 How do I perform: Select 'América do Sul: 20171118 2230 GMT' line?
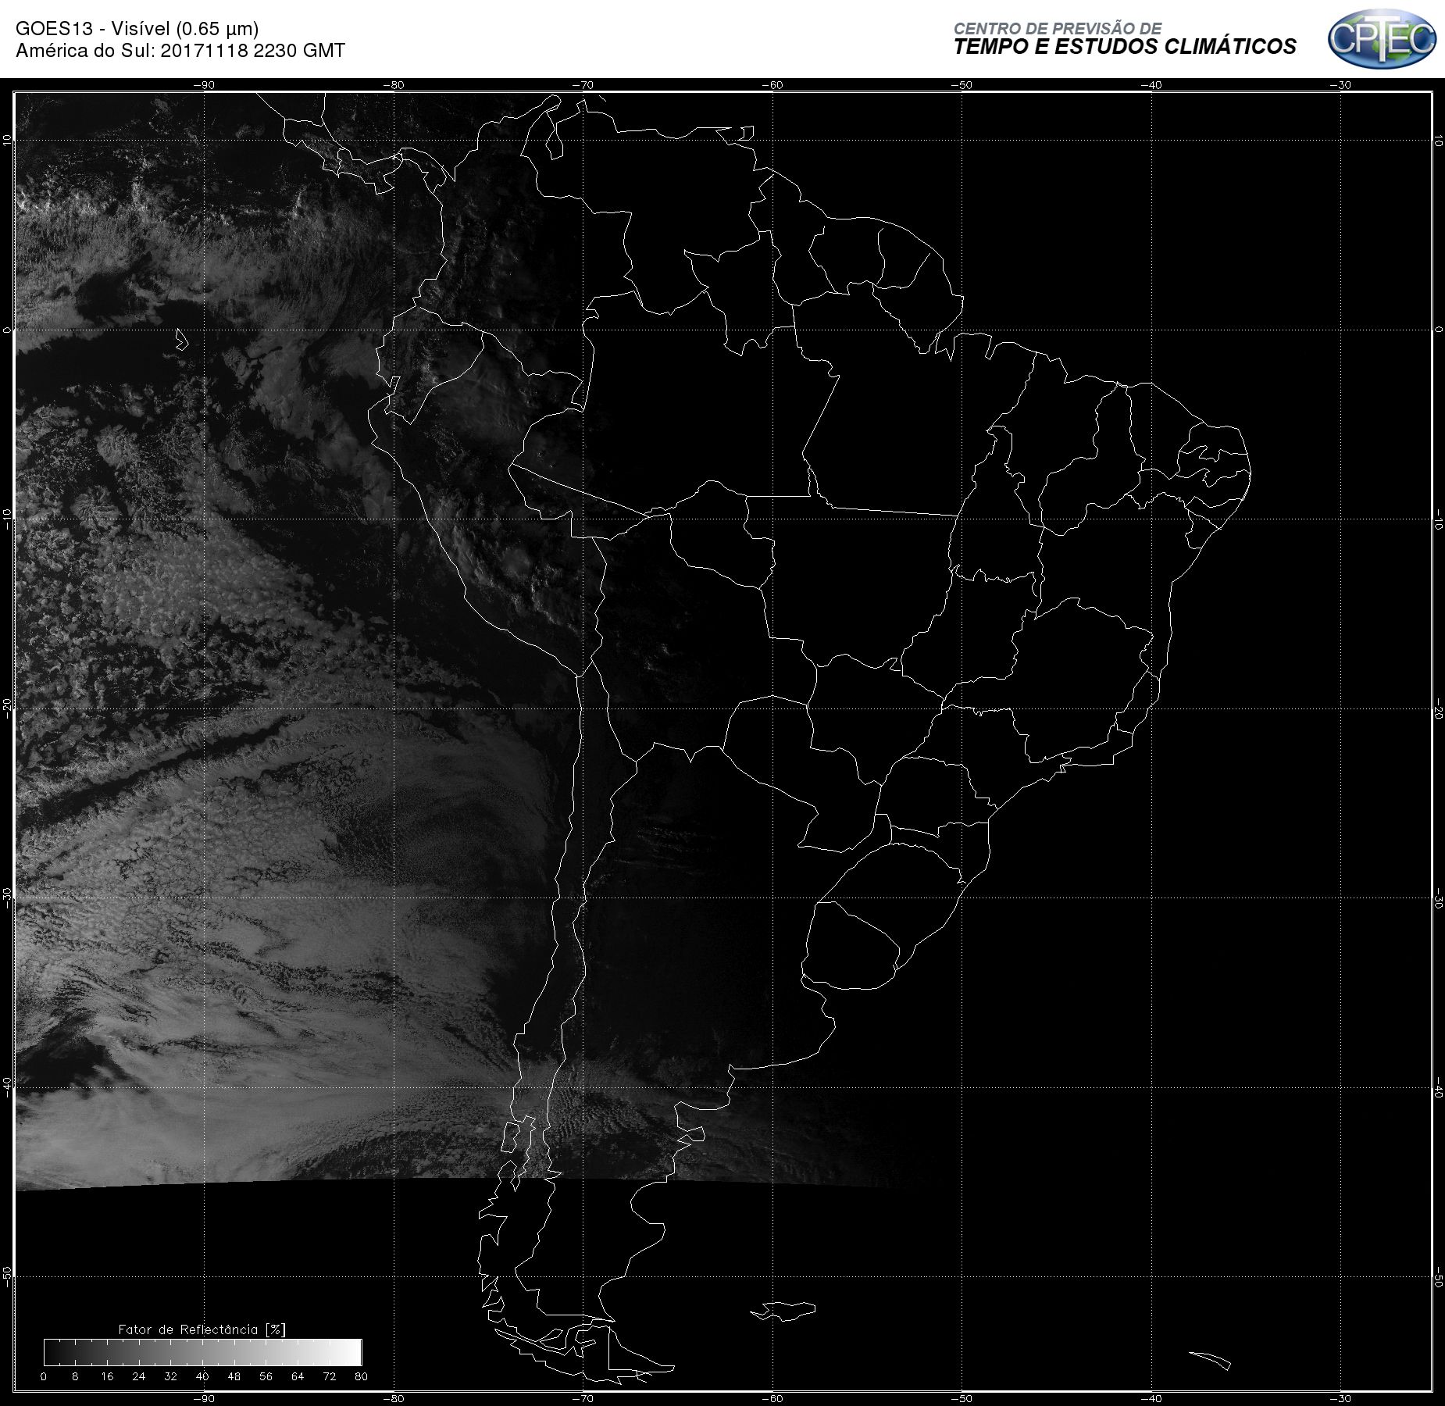point(180,51)
